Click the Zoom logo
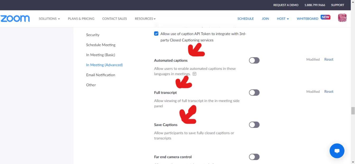The image size is (355, 164). coord(15,18)
